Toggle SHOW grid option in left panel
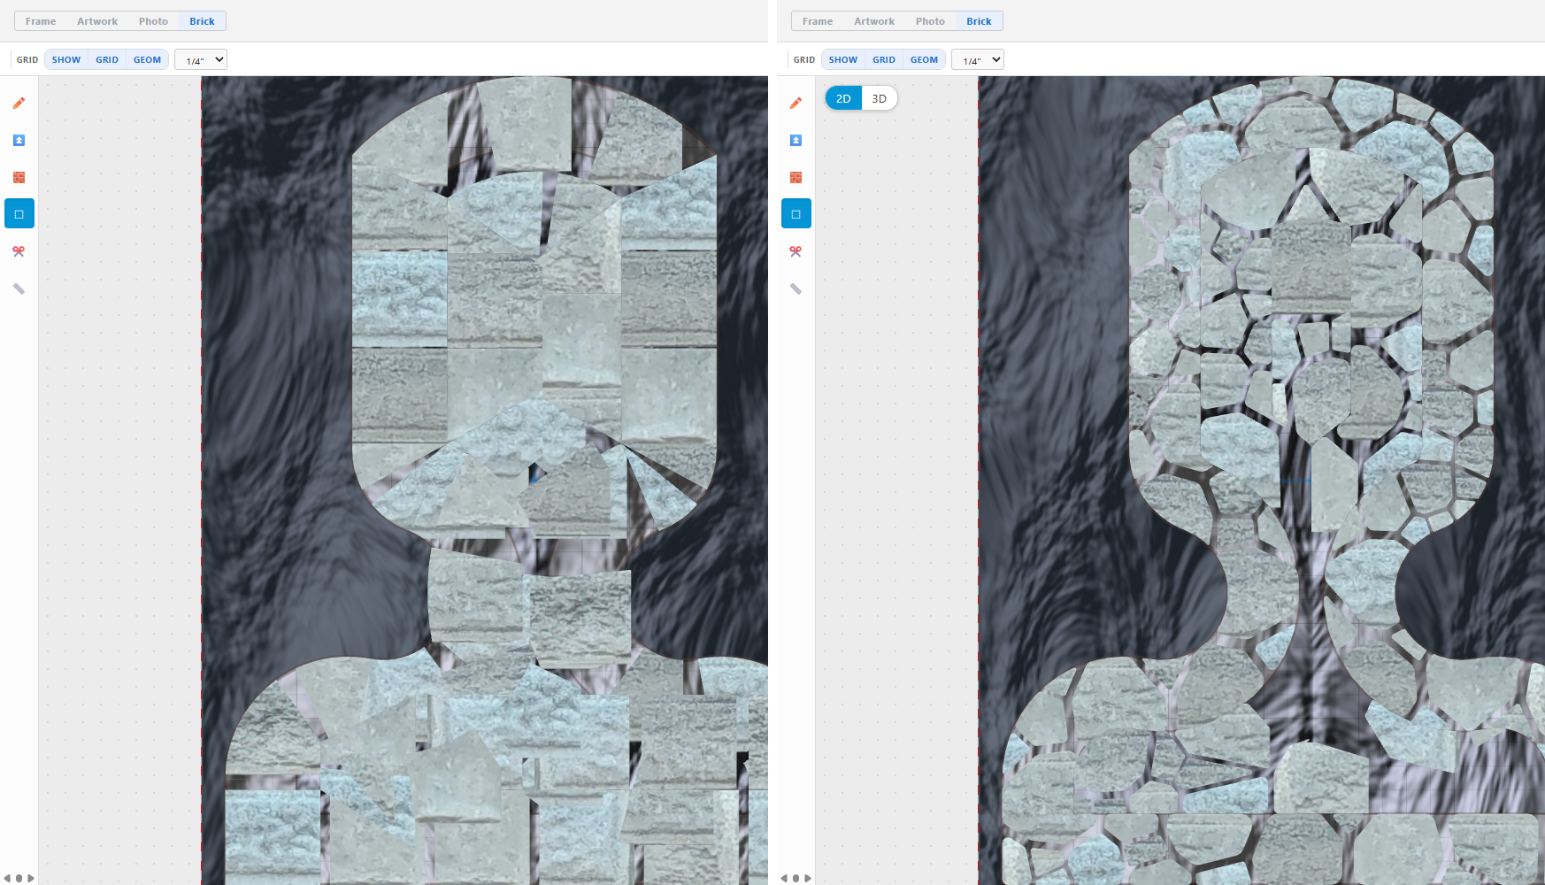This screenshot has height=885, width=1545. [66, 60]
